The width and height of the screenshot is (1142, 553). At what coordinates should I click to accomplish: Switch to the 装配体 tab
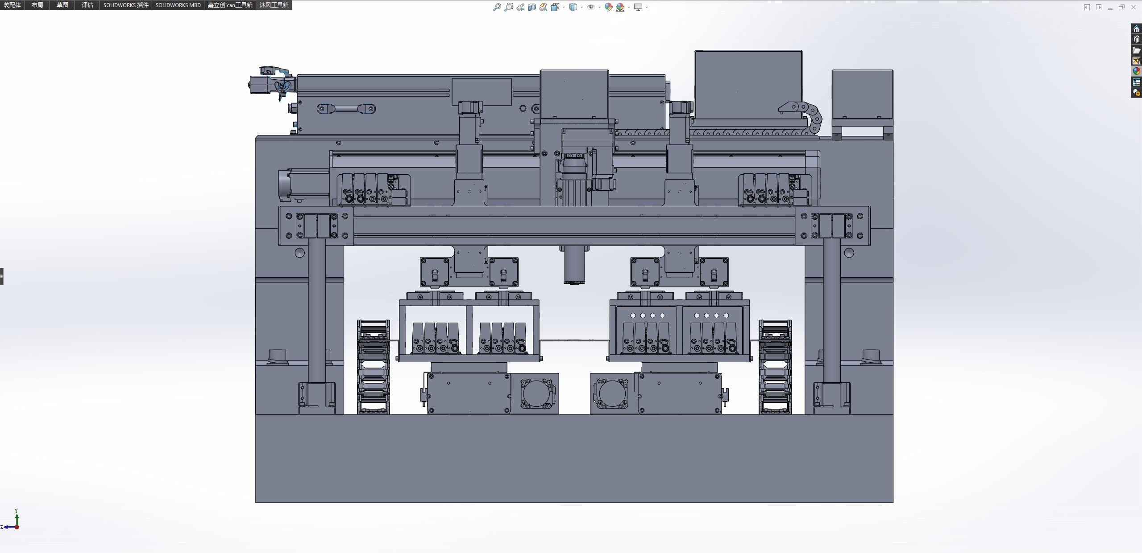12,5
